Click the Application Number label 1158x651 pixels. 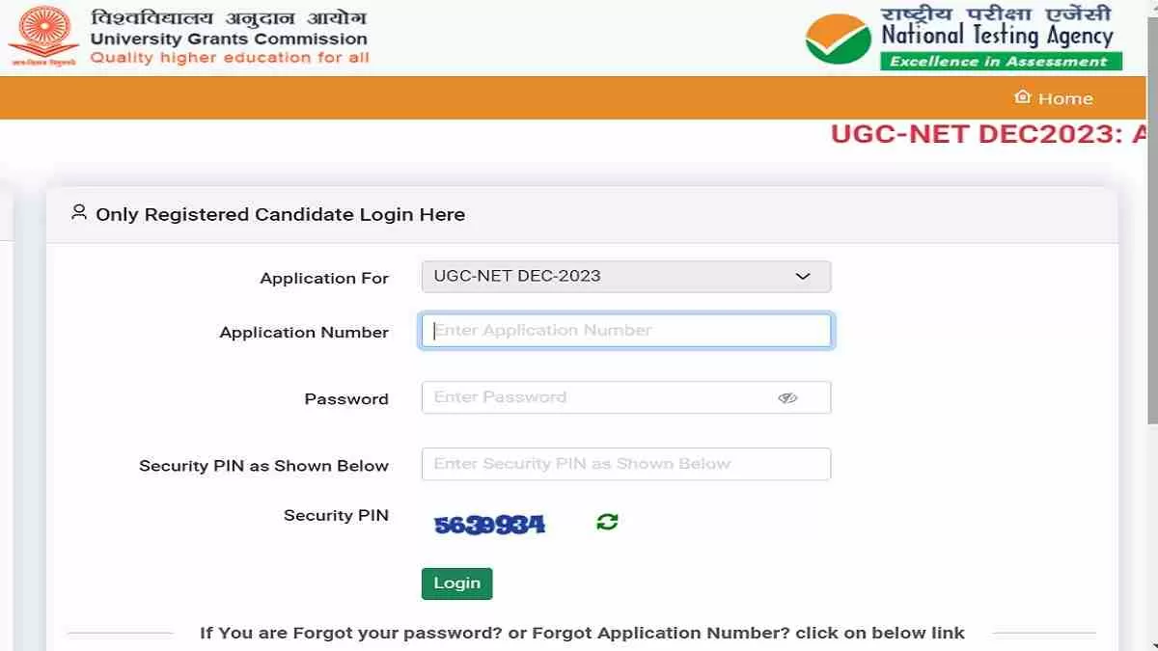304,332
